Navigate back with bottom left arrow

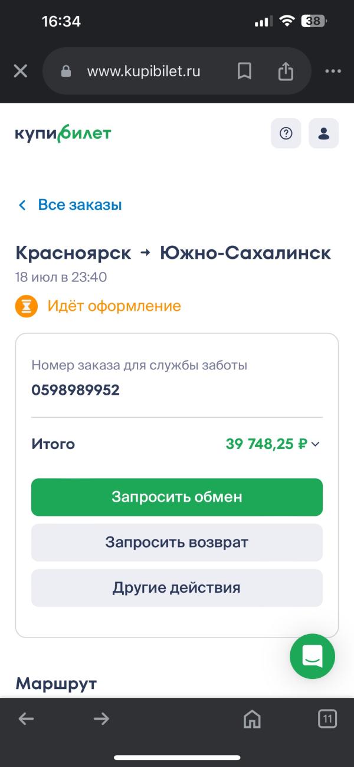[26, 719]
